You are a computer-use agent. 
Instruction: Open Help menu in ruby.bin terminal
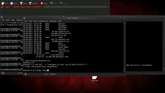coord(60,21)
